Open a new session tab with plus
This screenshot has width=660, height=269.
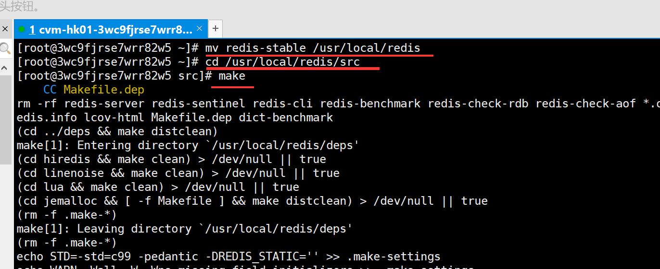tap(216, 29)
